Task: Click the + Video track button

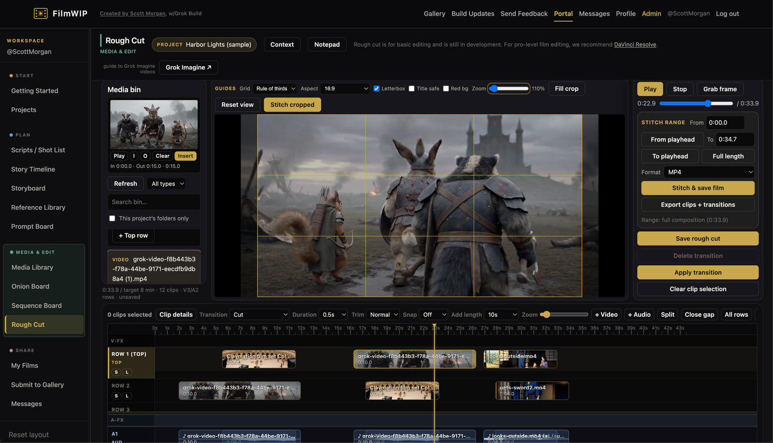Action: tap(606, 314)
